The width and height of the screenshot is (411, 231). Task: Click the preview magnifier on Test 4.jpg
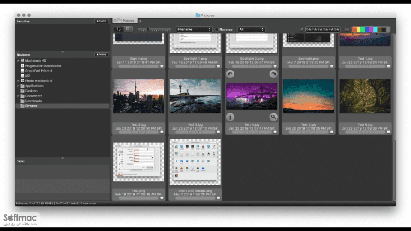coord(273,117)
